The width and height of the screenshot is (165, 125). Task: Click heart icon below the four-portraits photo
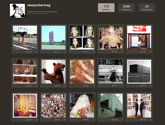click(x=85, y=52)
